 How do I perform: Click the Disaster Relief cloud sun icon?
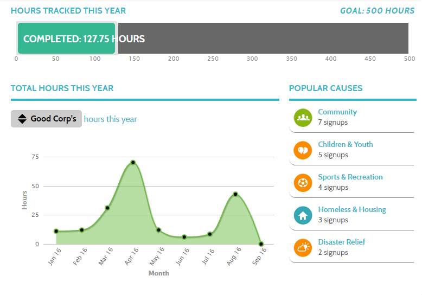(303, 248)
